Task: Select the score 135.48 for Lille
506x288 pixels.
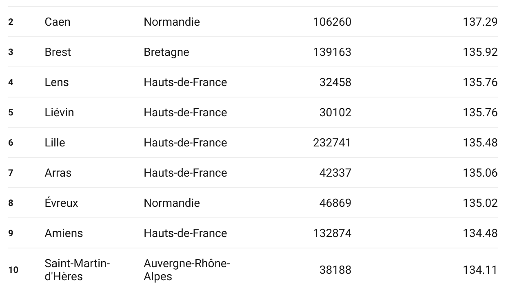Action: tap(480, 142)
